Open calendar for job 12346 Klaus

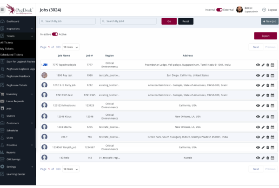coord(272,117)
